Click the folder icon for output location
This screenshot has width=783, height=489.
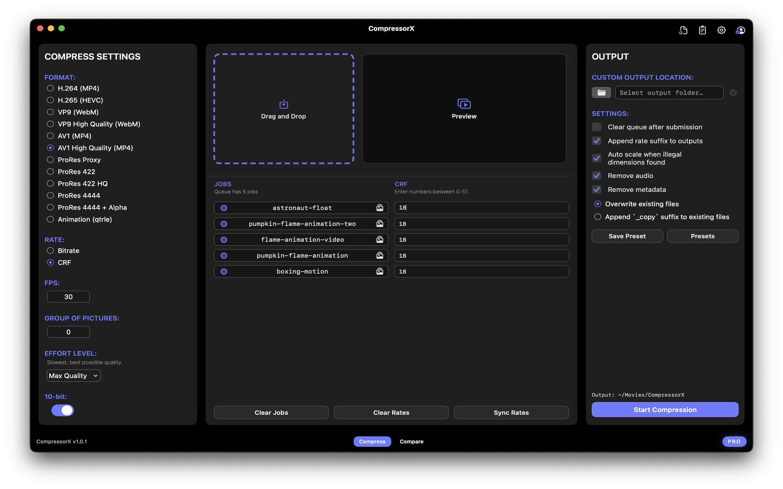click(x=601, y=93)
